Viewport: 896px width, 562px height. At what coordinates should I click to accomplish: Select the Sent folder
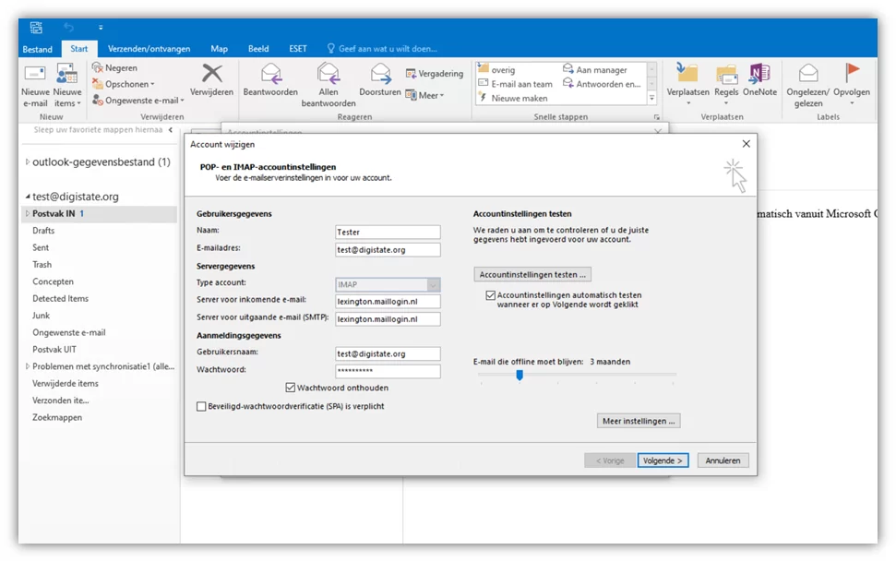pos(41,247)
